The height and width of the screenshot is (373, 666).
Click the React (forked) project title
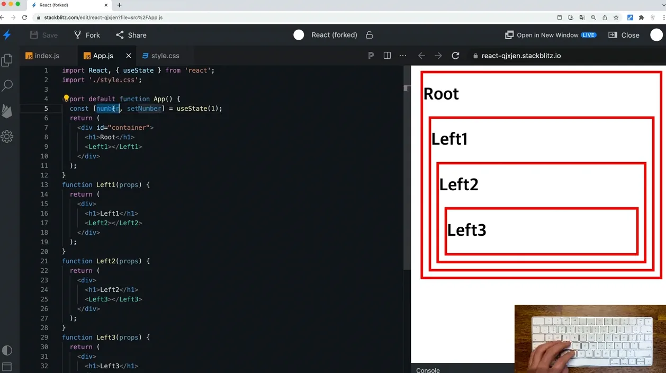[x=334, y=35]
